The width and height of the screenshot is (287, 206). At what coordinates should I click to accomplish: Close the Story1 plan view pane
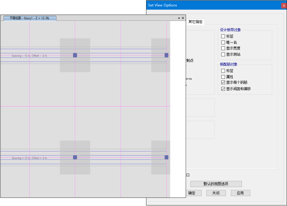[183, 18]
